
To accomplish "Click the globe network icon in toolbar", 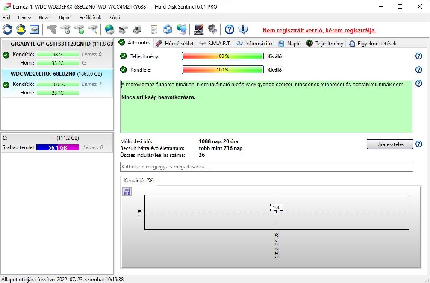I will (x=110, y=29).
